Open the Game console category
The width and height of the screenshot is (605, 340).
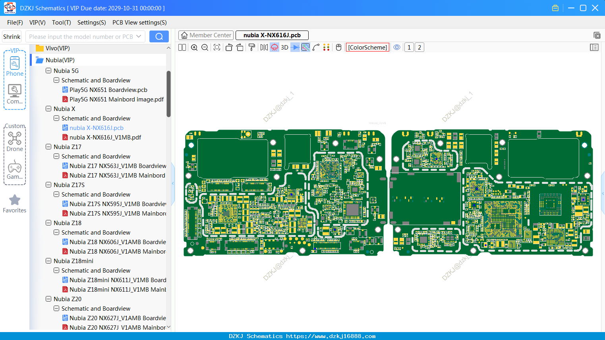pos(15,170)
